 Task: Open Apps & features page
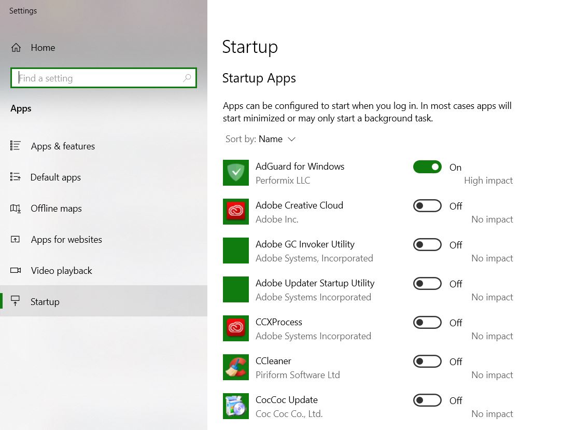pos(63,146)
